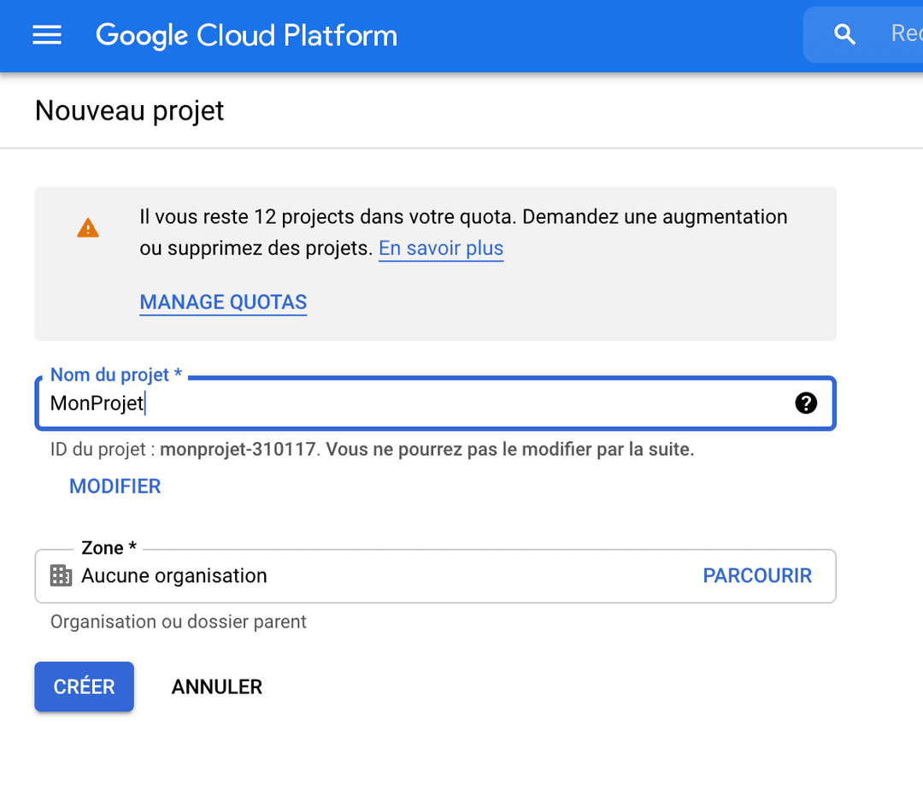The height and width of the screenshot is (795, 923).
Task: Click the CRÉER button
Action: coord(84,686)
